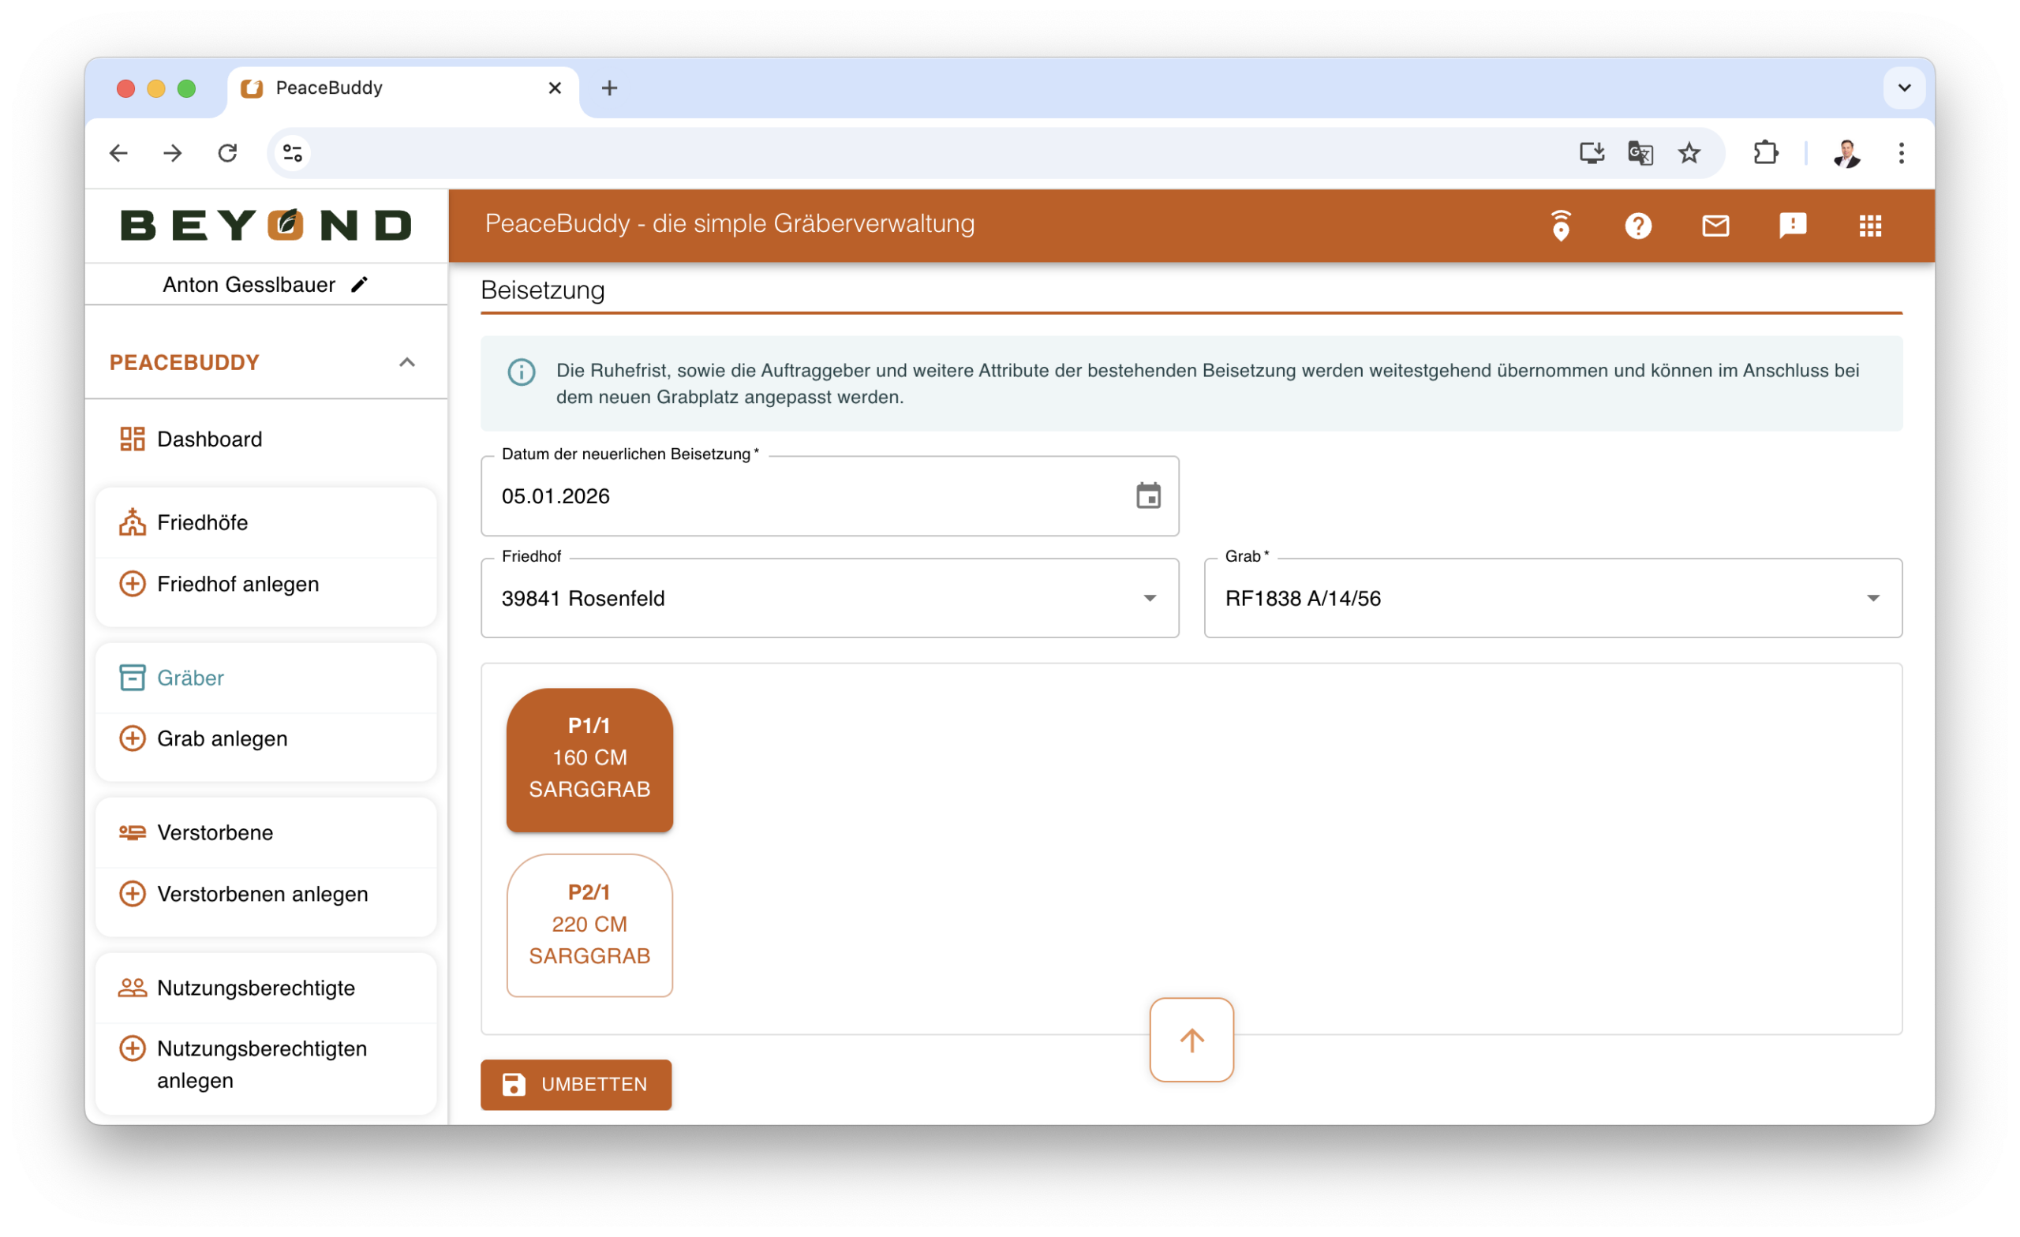Image resolution: width=2020 pixels, height=1237 pixels.
Task: Open the apps grid icon
Action: [x=1870, y=226]
